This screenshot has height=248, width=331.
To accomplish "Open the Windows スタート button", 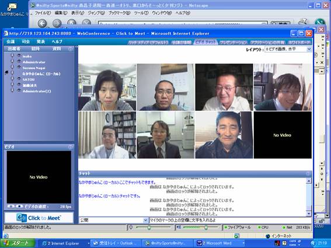I will [18, 243].
